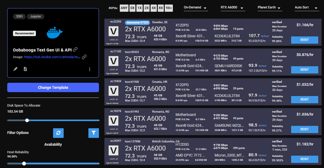Click vast.ai logo for machine m:11102
The width and height of the screenshot is (324, 168).
pos(113,61)
